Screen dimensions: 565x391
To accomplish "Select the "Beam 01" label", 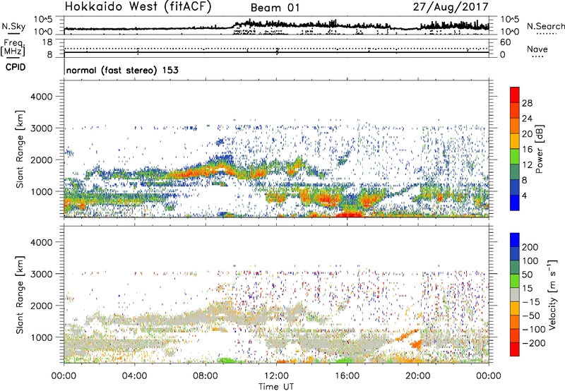I will click(275, 8).
